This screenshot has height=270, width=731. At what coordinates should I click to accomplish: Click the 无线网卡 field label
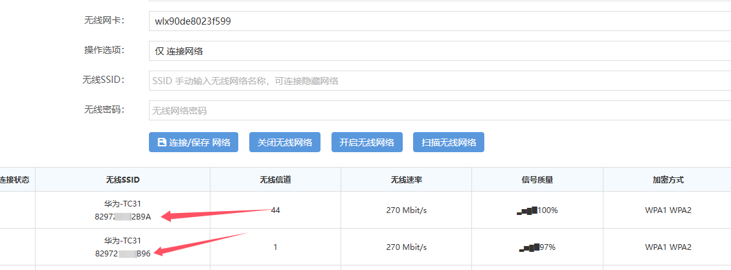coord(104,21)
